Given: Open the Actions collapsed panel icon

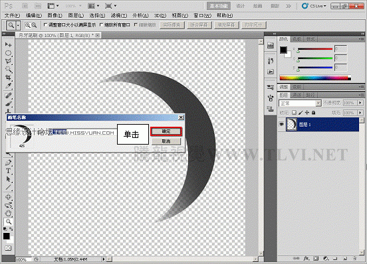Looking at the screenshot, I should 271,72.
